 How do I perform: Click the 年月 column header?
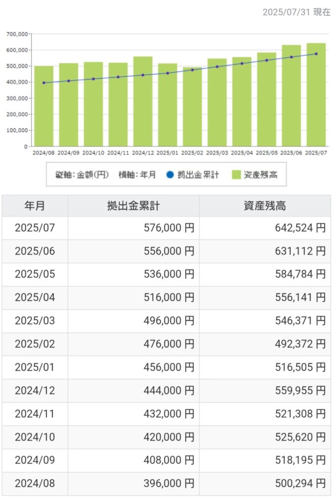click(35, 206)
